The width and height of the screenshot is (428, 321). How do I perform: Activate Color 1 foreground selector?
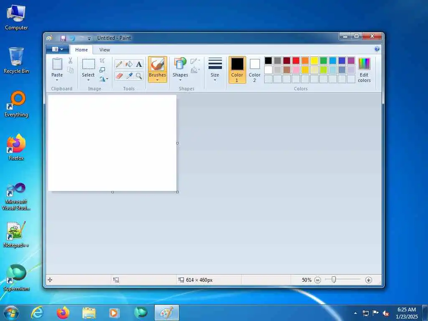click(237, 70)
